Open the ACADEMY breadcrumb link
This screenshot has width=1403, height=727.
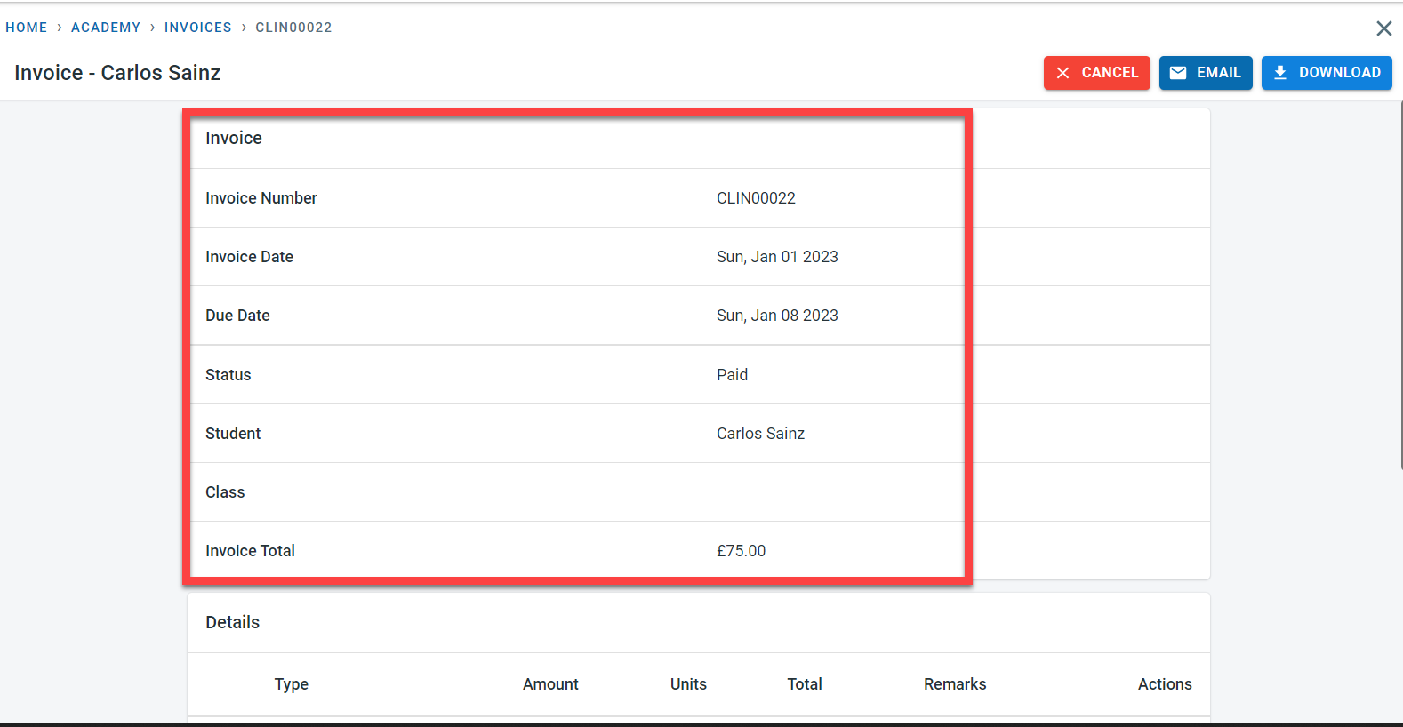[x=106, y=28]
